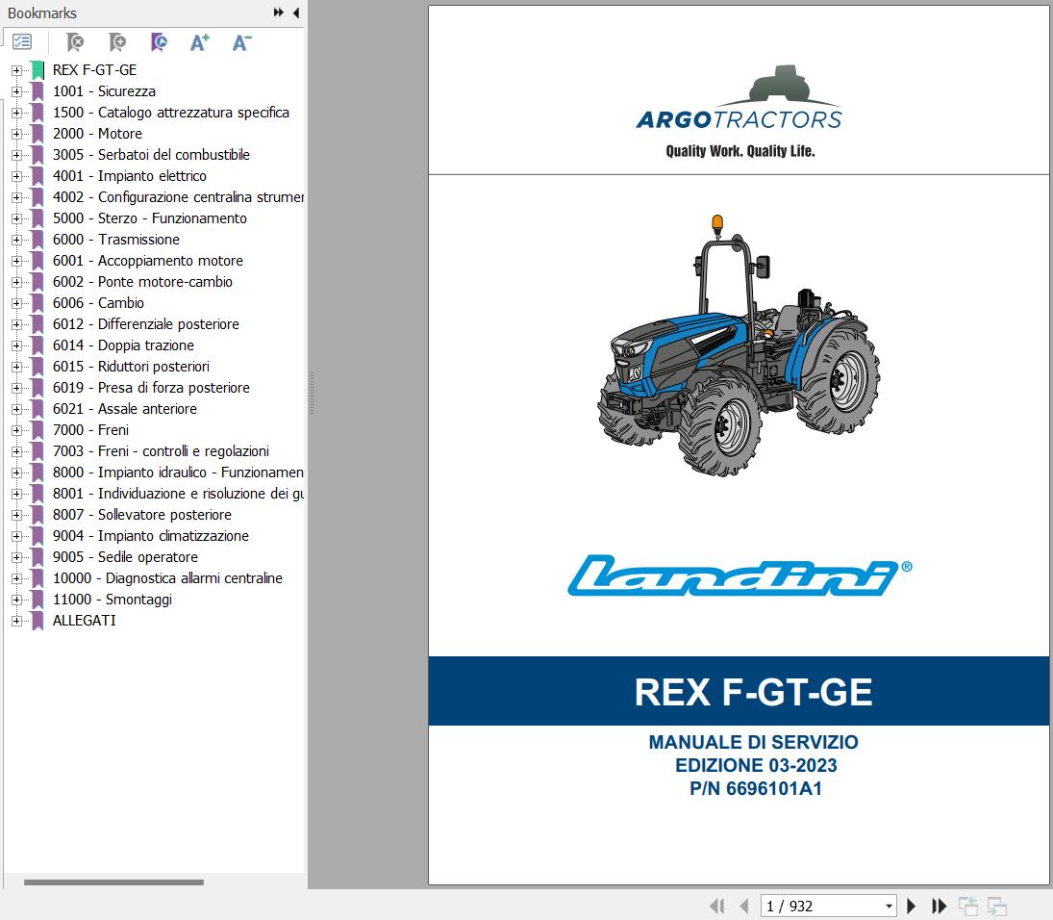Click the previous view icon
Viewport: 1053px width, 920px height.
967,906
